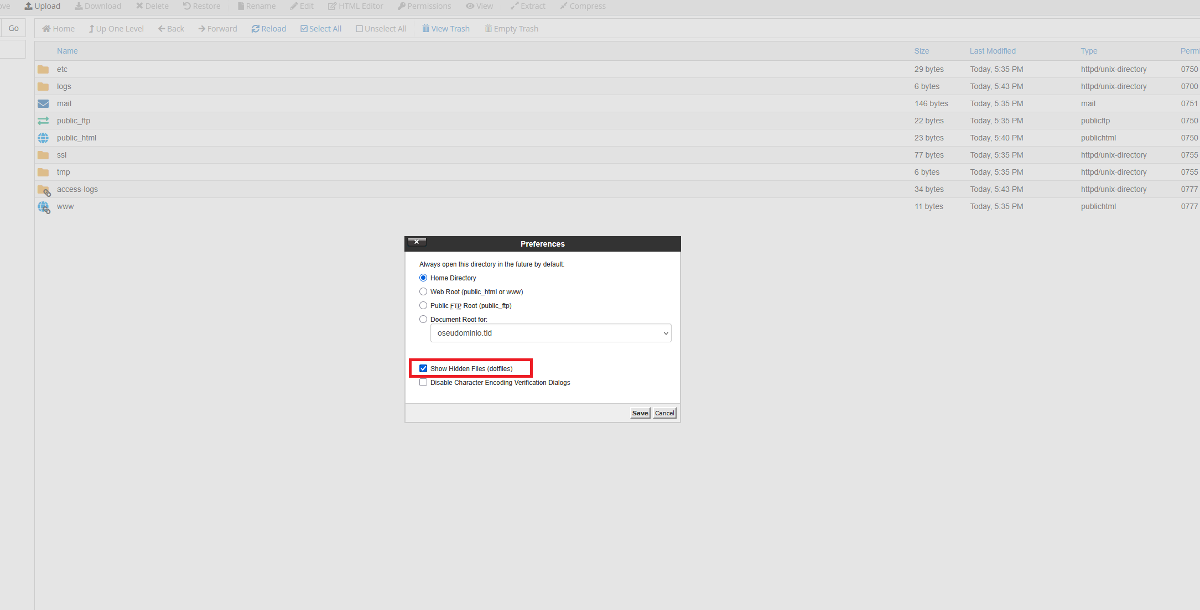This screenshot has width=1200, height=610.
Task: Open View Trash
Action: click(x=446, y=29)
